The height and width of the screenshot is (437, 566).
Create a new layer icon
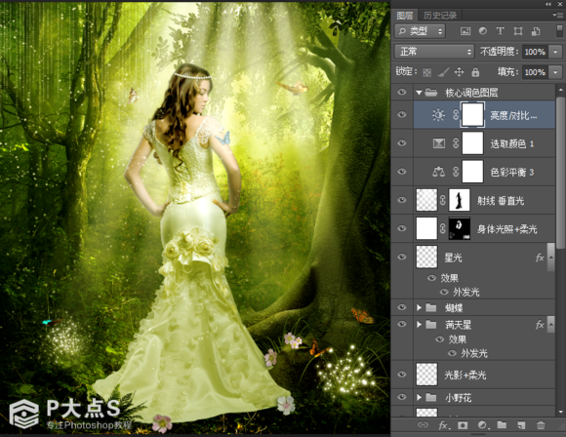(x=521, y=425)
